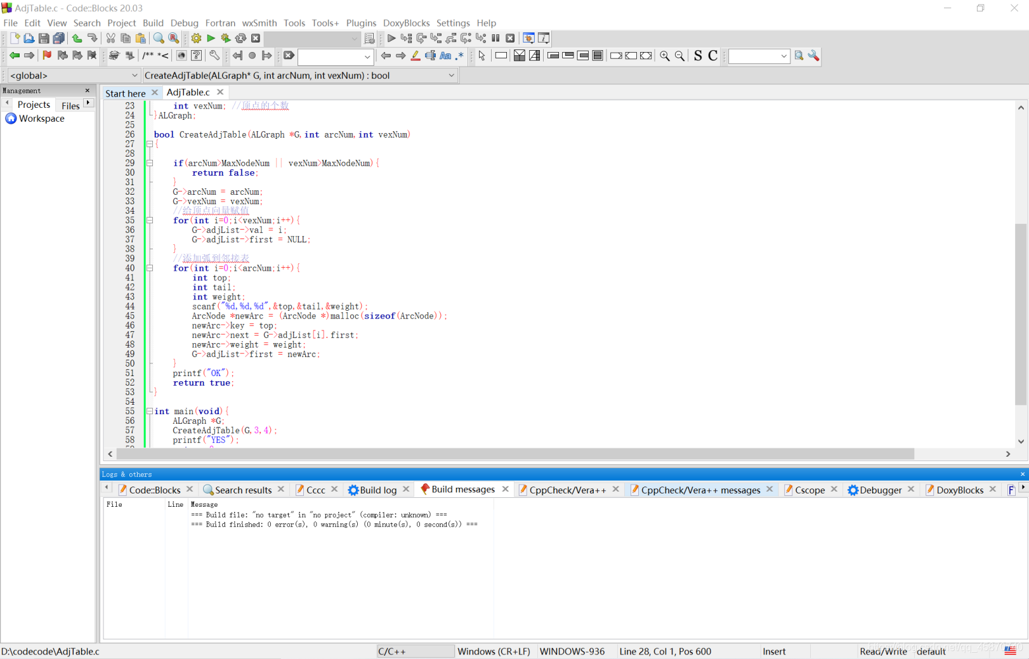Image resolution: width=1029 pixels, height=659 pixels.
Task: Select the Workspace tree item
Action: click(41, 119)
